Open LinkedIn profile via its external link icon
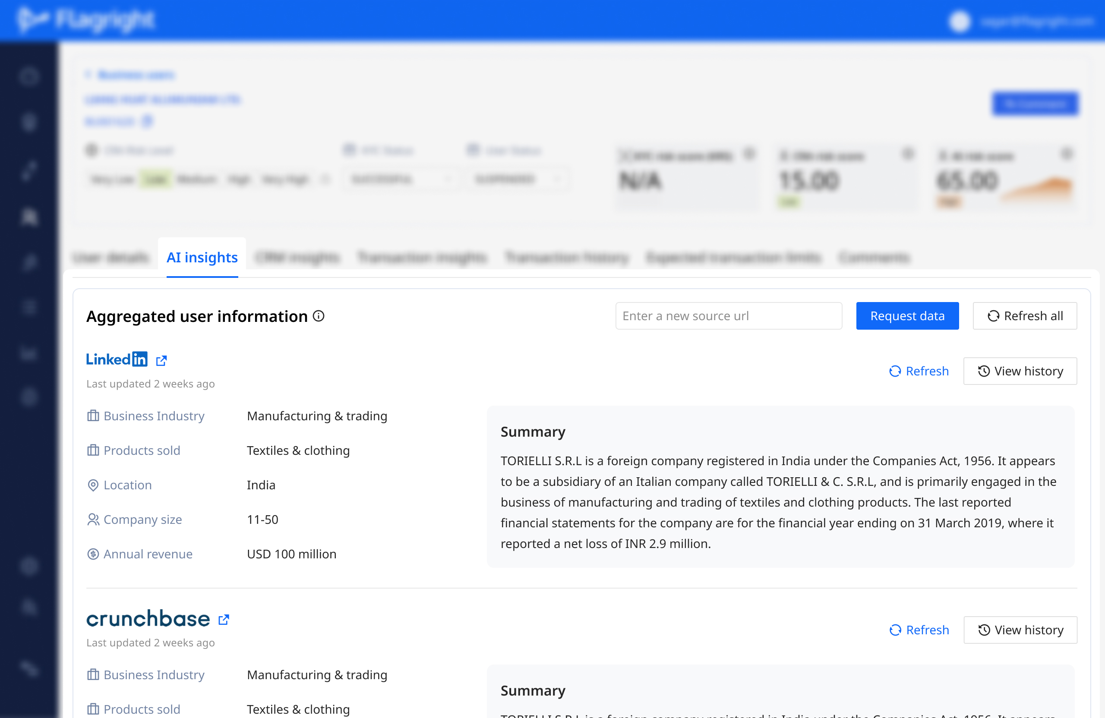This screenshot has width=1105, height=718. click(x=161, y=361)
